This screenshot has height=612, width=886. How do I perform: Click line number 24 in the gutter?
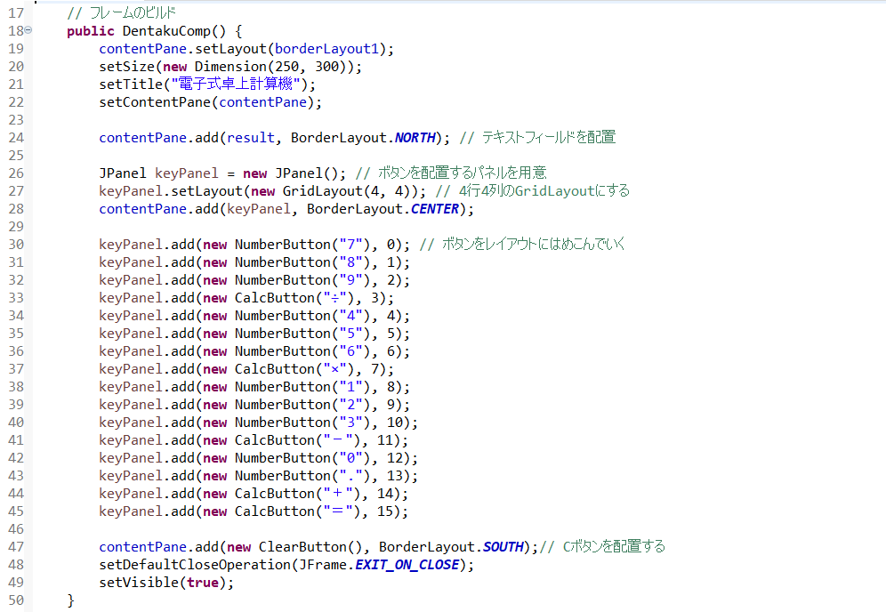click(x=16, y=138)
